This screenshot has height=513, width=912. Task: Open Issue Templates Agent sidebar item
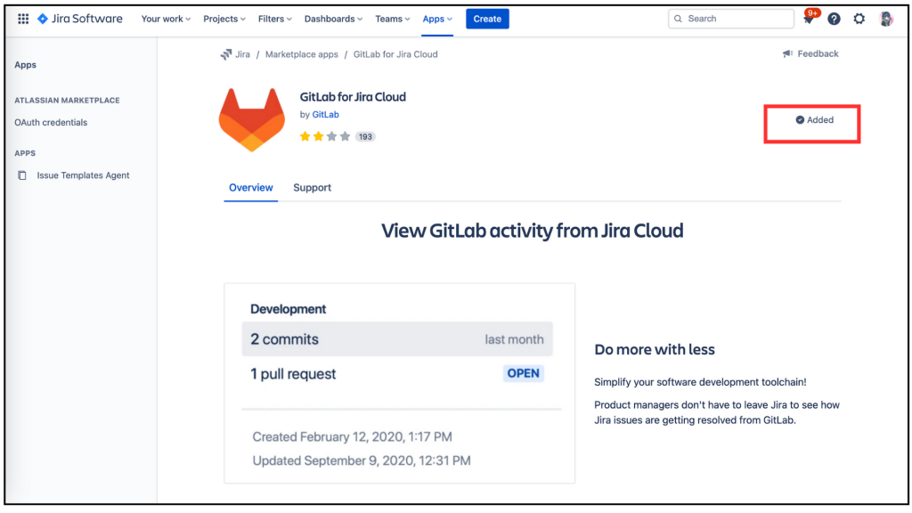83,175
